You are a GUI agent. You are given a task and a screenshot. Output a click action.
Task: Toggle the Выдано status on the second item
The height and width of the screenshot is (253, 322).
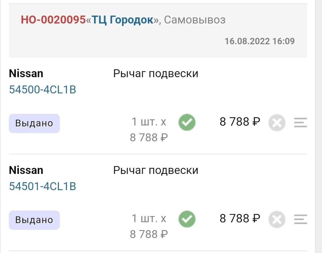[34, 220]
